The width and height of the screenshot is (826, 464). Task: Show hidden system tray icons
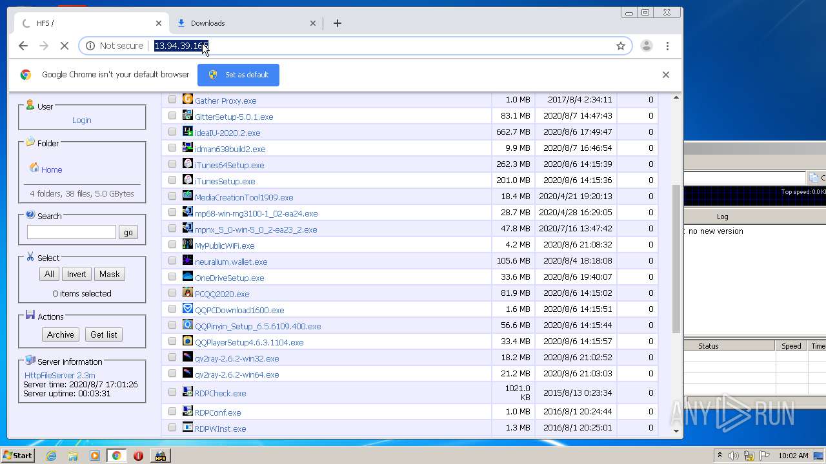[x=720, y=456]
